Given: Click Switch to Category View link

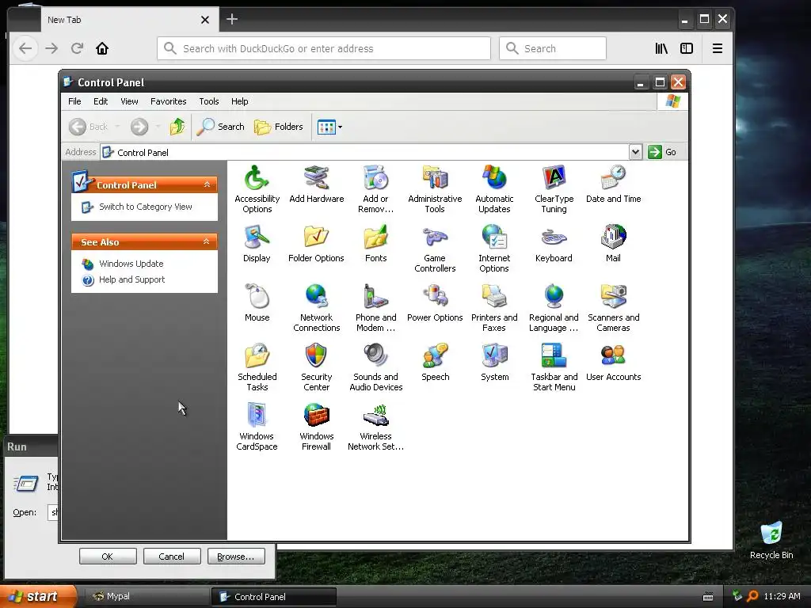Looking at the screenshot, I should tap(146, 207).
